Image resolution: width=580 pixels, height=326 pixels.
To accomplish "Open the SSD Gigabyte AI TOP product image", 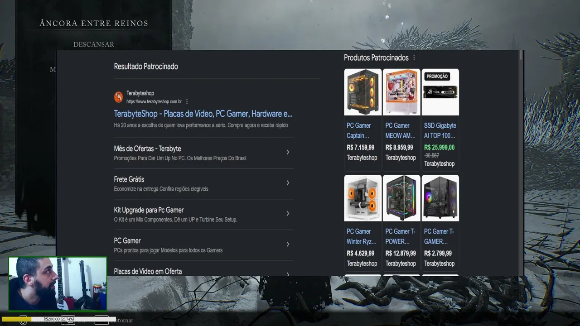I will click(440, 92).
